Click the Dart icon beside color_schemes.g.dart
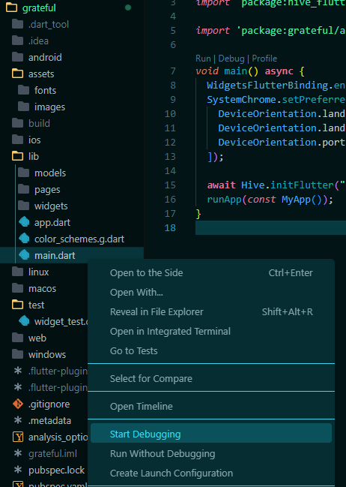The height and width of the screenshot is (487, 346). [x=24, y=239]
